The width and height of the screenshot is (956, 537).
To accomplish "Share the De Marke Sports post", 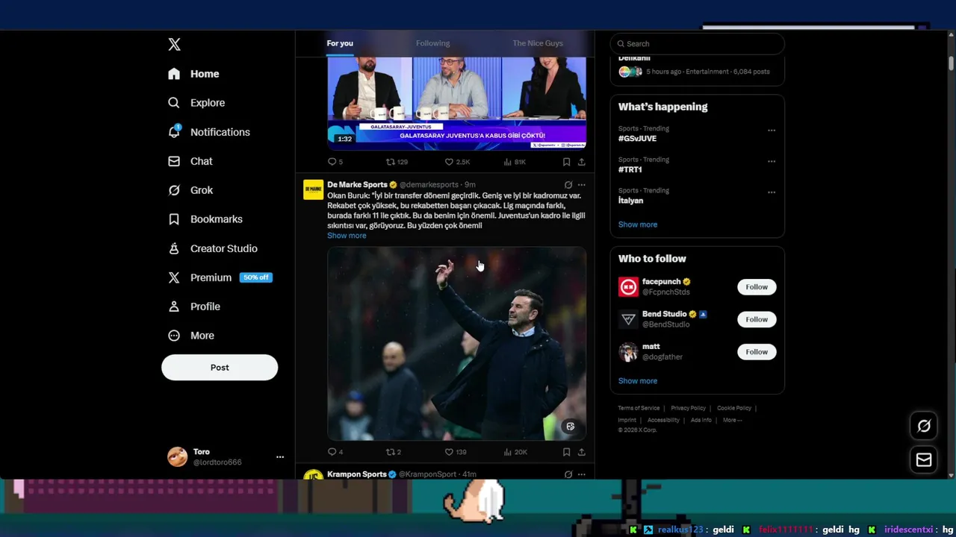I will (x=581, y=452).
